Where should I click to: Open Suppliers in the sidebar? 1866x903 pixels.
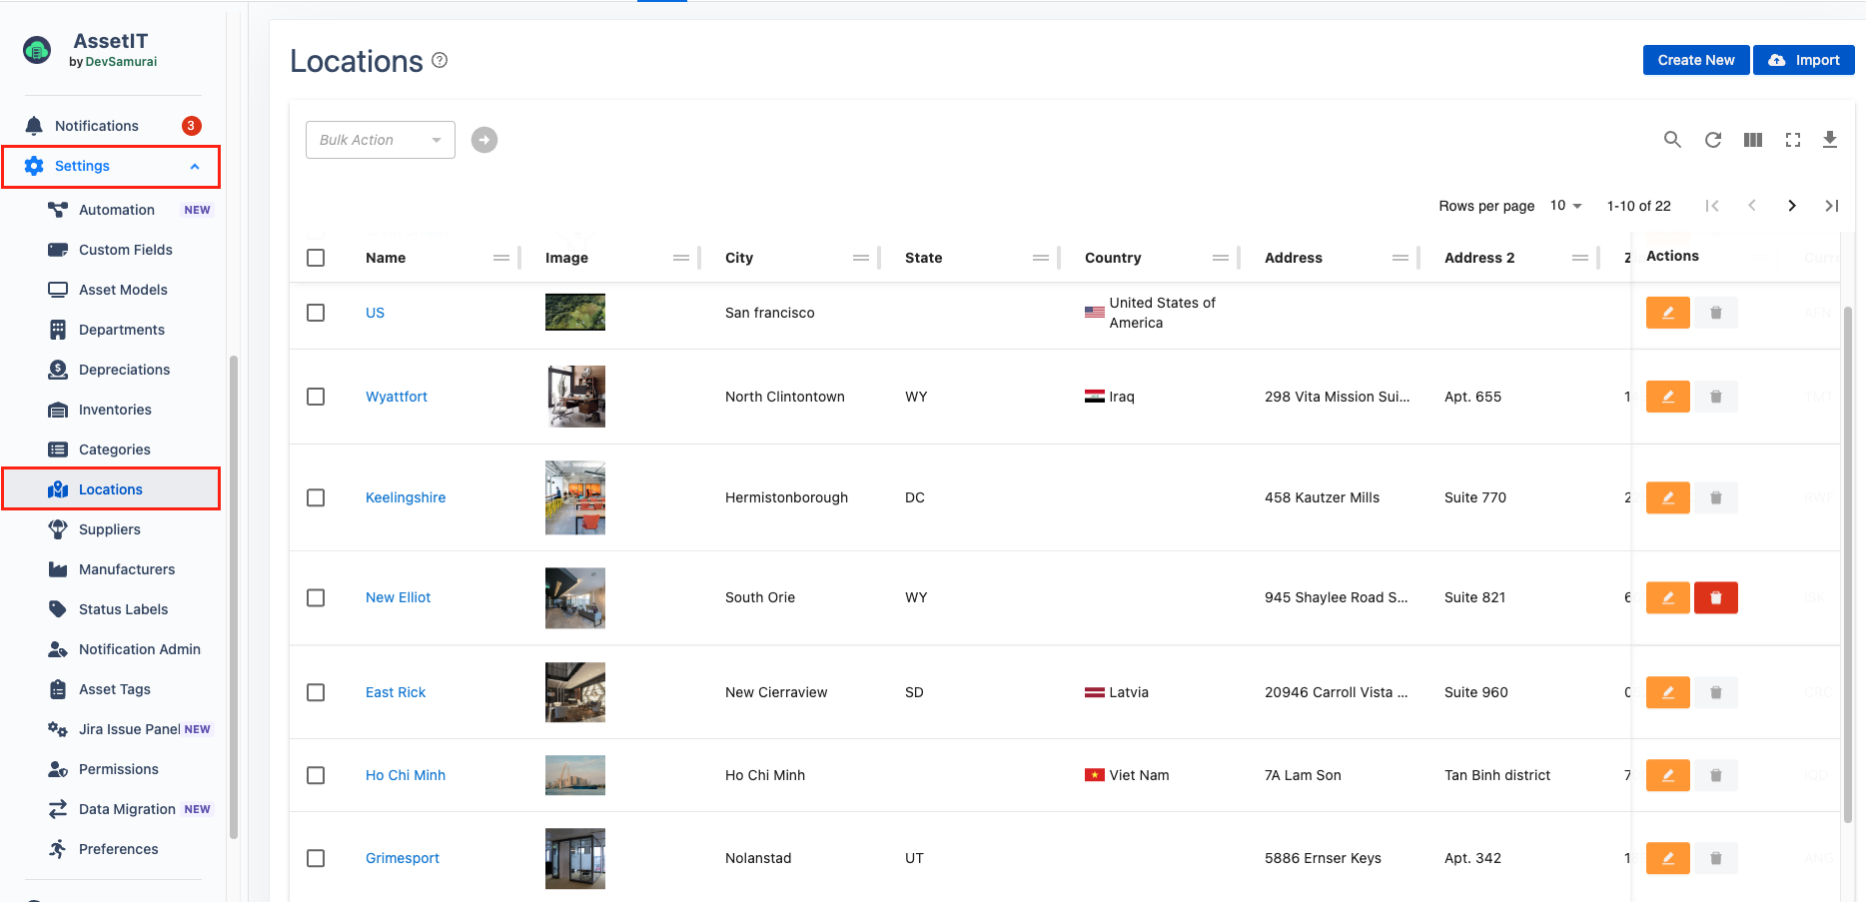pos(109,529)
